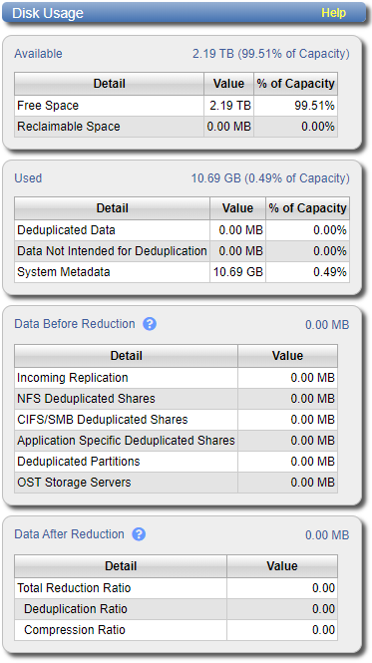The height and width of the screenshot is (663, 372).
Task: Click the Data After Reduction help icon
Action: (x=139, y=534)
